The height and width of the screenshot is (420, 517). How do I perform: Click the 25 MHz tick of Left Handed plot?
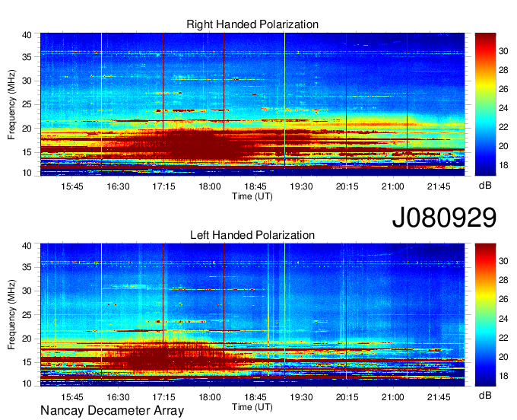pos(27,315)
